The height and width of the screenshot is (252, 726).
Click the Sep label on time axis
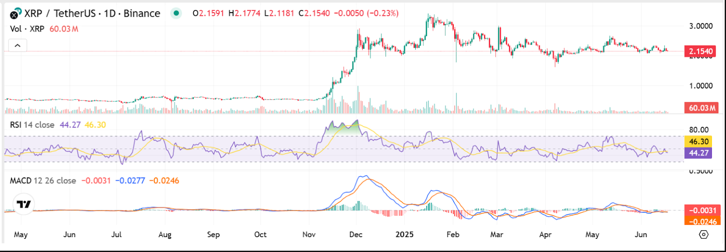(213, 234)
